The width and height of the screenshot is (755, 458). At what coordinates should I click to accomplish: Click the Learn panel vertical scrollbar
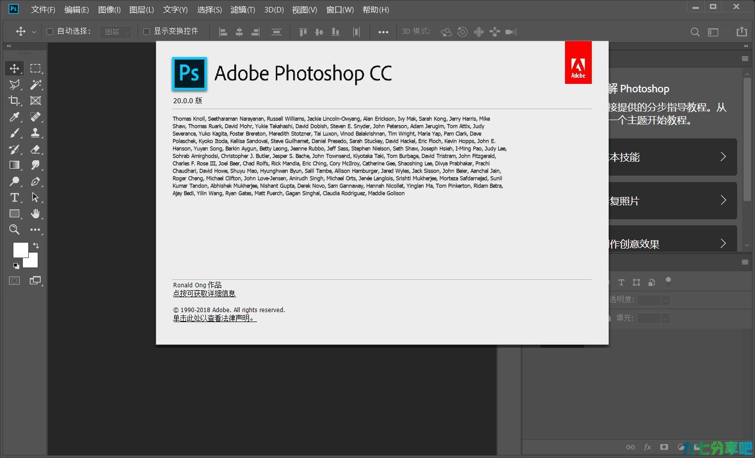[x=747, y=139]
